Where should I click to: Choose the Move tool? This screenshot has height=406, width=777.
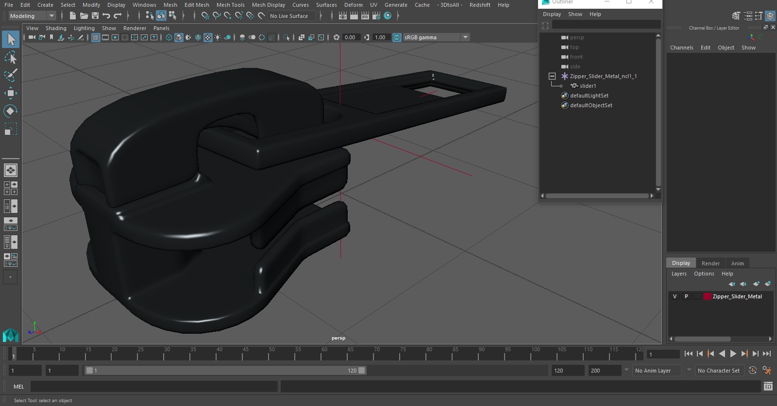click(11, 93)
